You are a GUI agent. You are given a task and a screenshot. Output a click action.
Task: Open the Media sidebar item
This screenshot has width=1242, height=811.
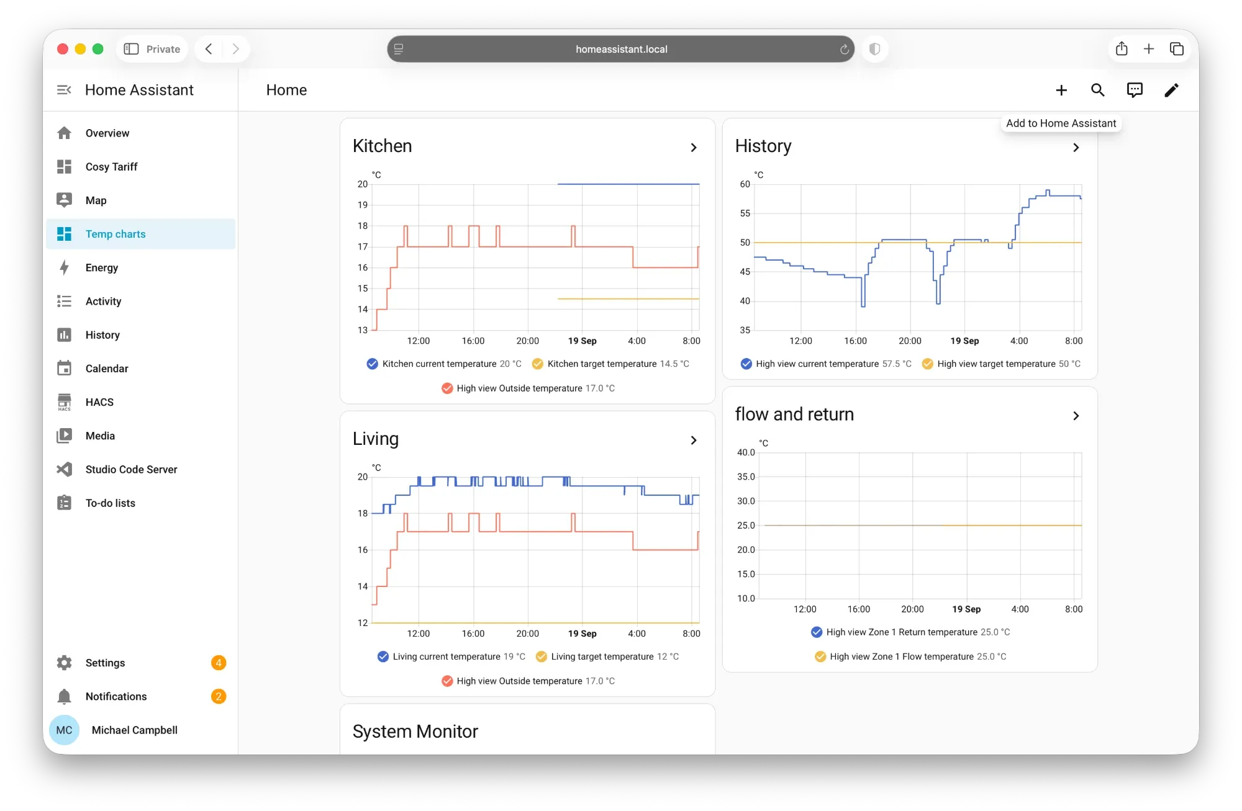pyautogui.click(x=141, y=436)
